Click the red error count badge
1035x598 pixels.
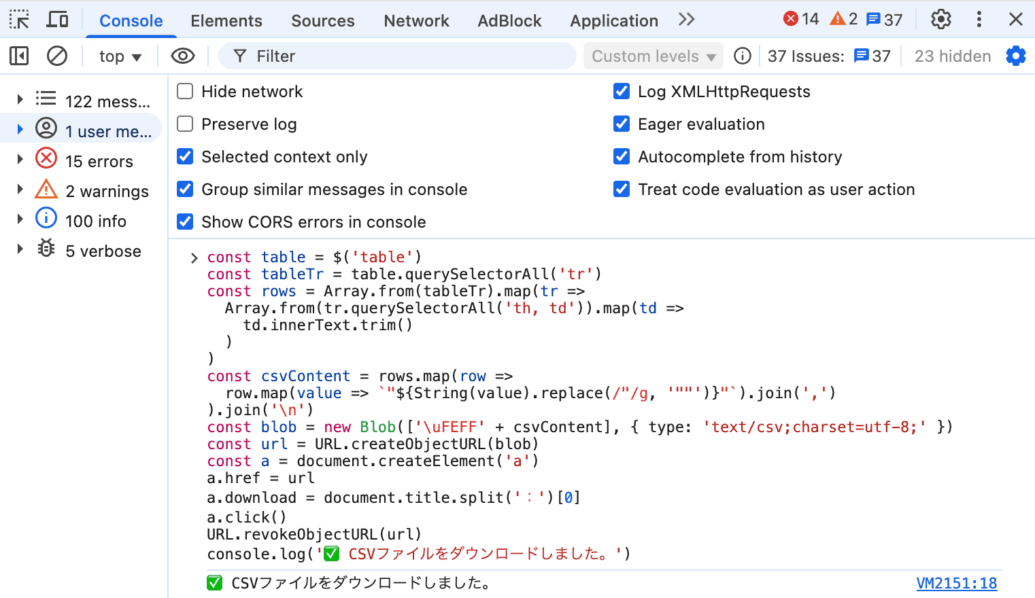pos(801,19)
